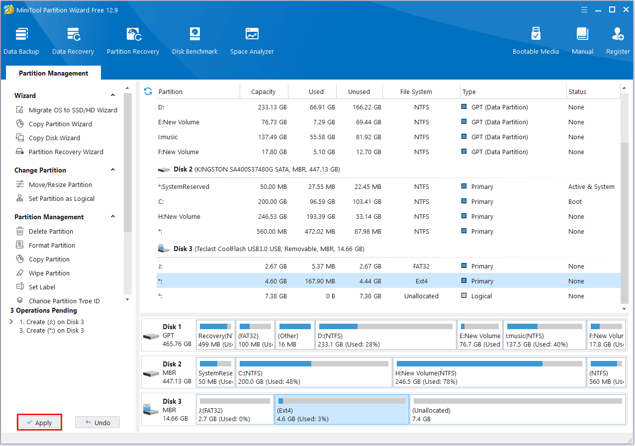Start Copy Partition Wizard

click(54, 124)
